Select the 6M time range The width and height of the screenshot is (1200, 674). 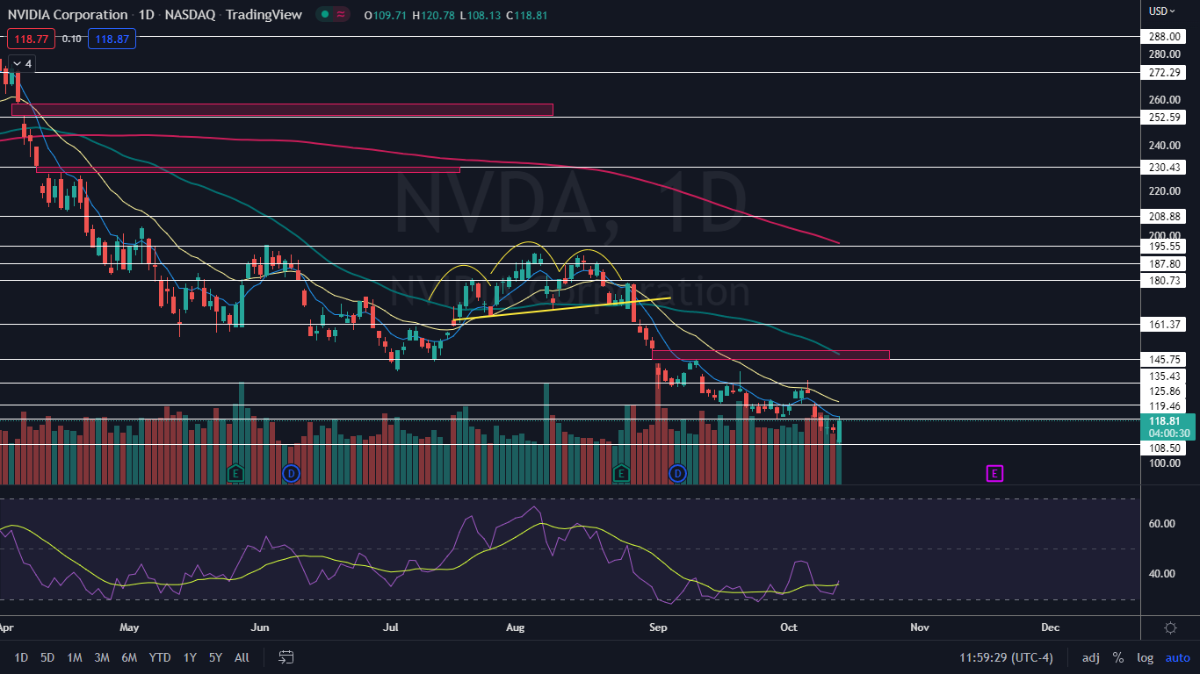(x=129, y=657)
